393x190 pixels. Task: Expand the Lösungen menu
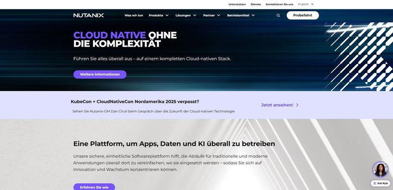186,15
